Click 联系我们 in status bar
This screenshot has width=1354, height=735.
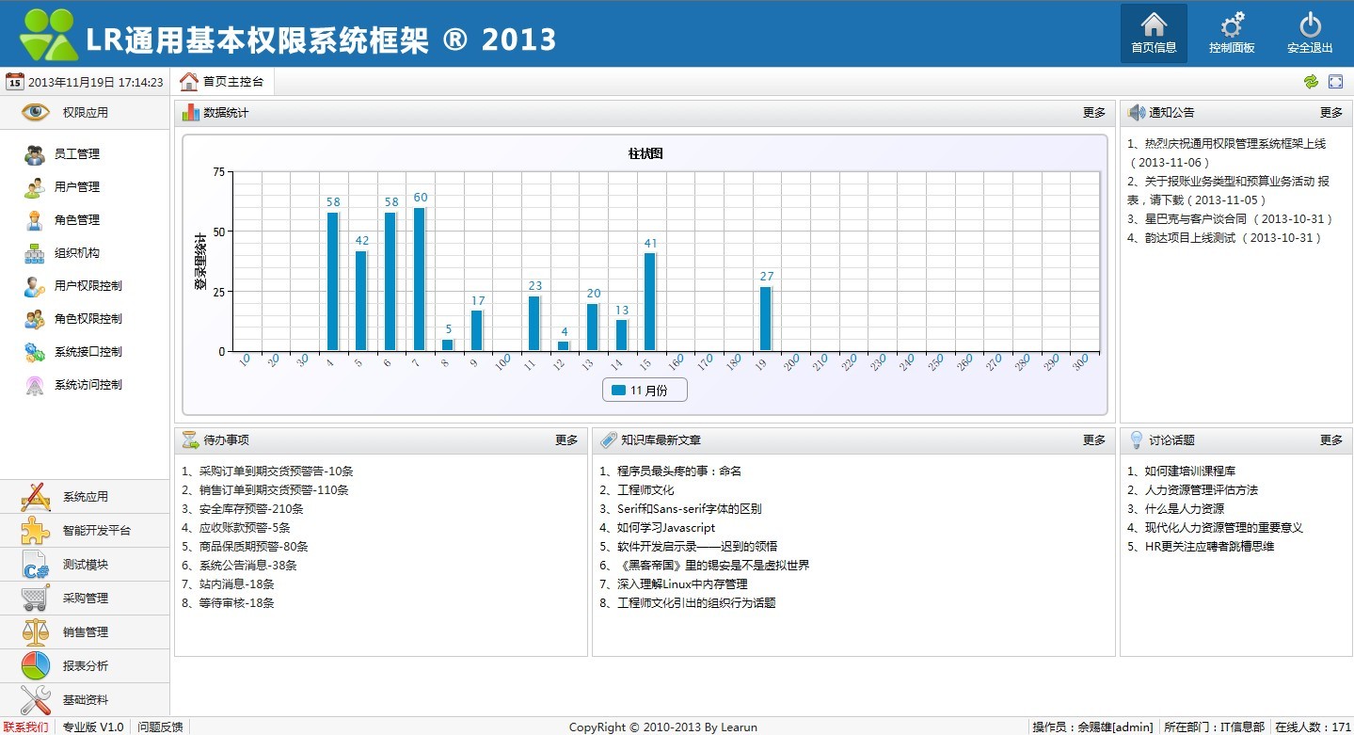[x=26, y=727]
